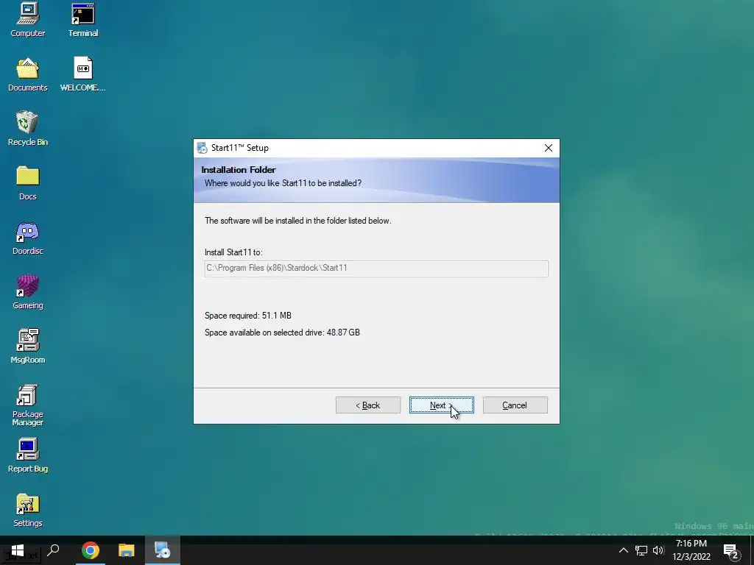Viewport: 754px width, 565px height.
Task: Open network status tray icon
Action: [641, 550]
